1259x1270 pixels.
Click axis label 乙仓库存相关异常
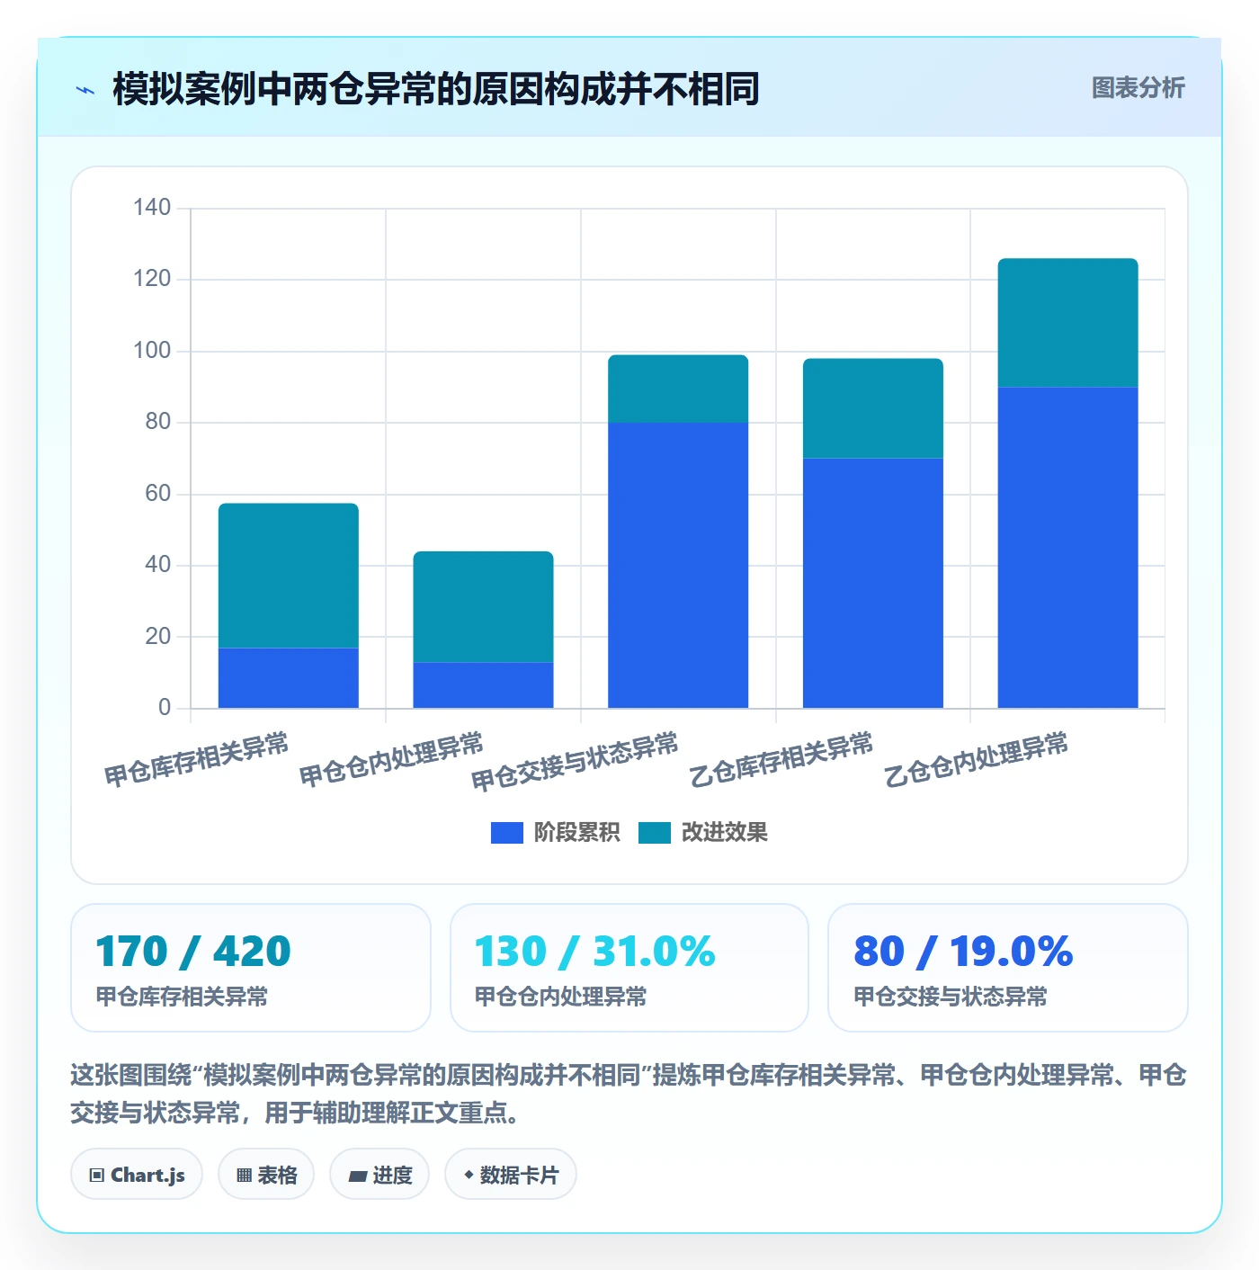(781, 759)
